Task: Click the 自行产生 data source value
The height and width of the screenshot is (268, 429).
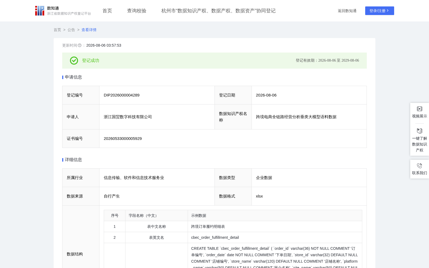Action: [112, 196]
